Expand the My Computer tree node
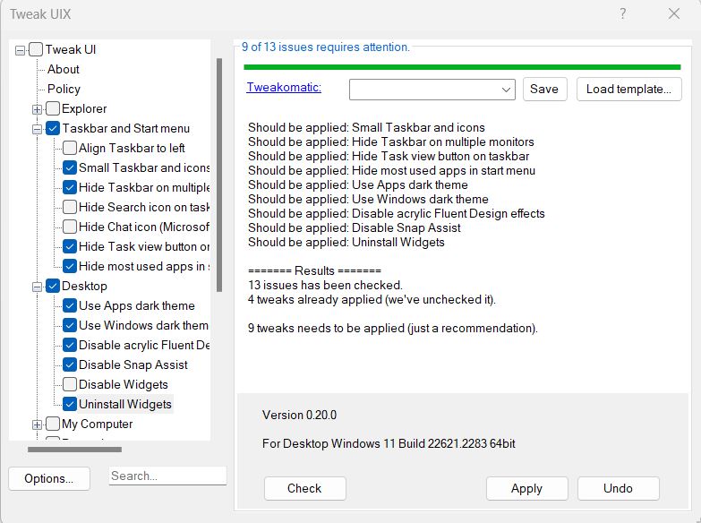 (x=37, y=424)
